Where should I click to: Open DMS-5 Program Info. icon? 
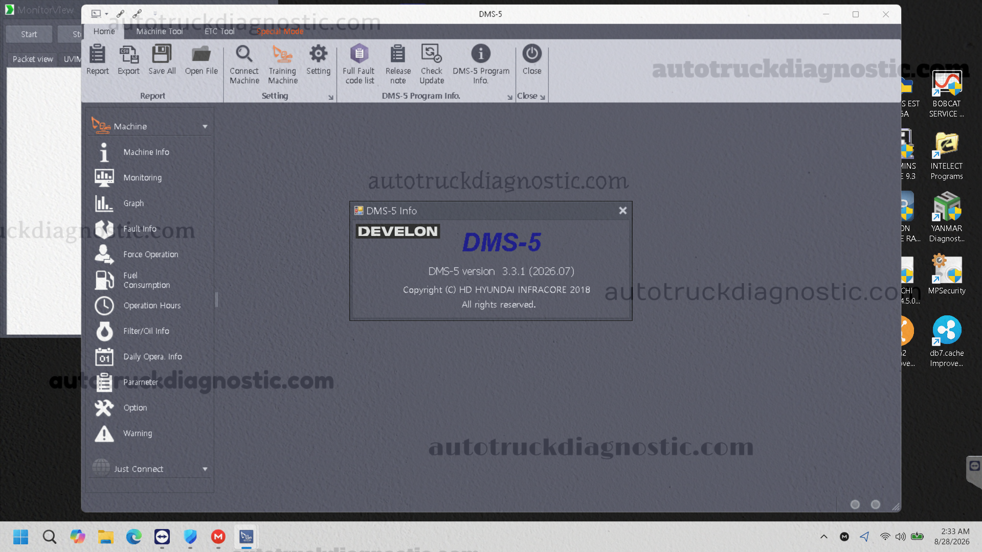tap(481, 64)
